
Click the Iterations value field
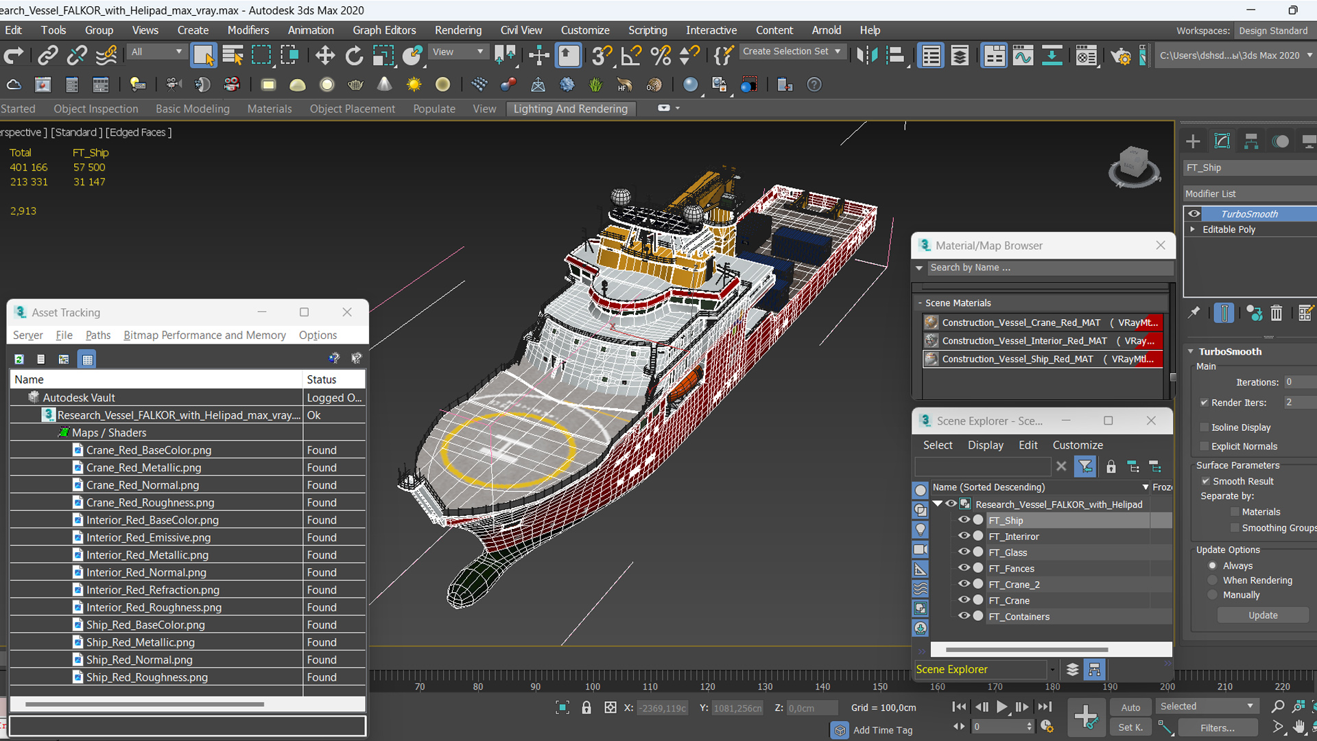pos(1298,382)
